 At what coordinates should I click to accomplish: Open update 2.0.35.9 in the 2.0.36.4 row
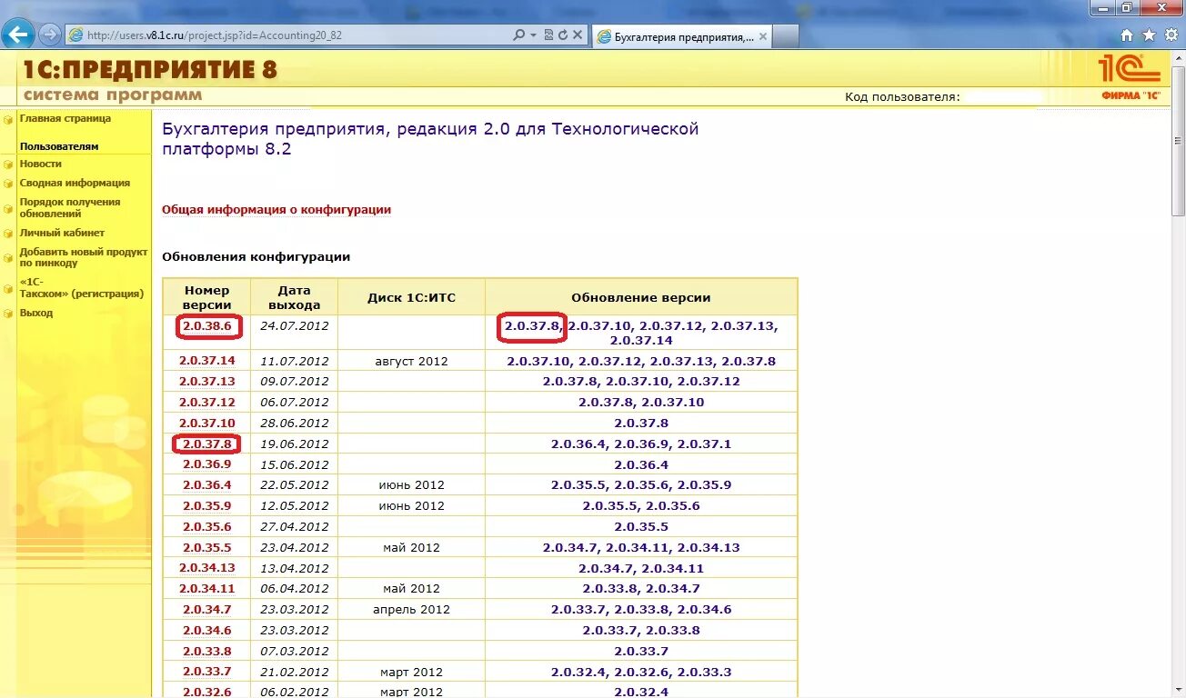tap(704, 485)
